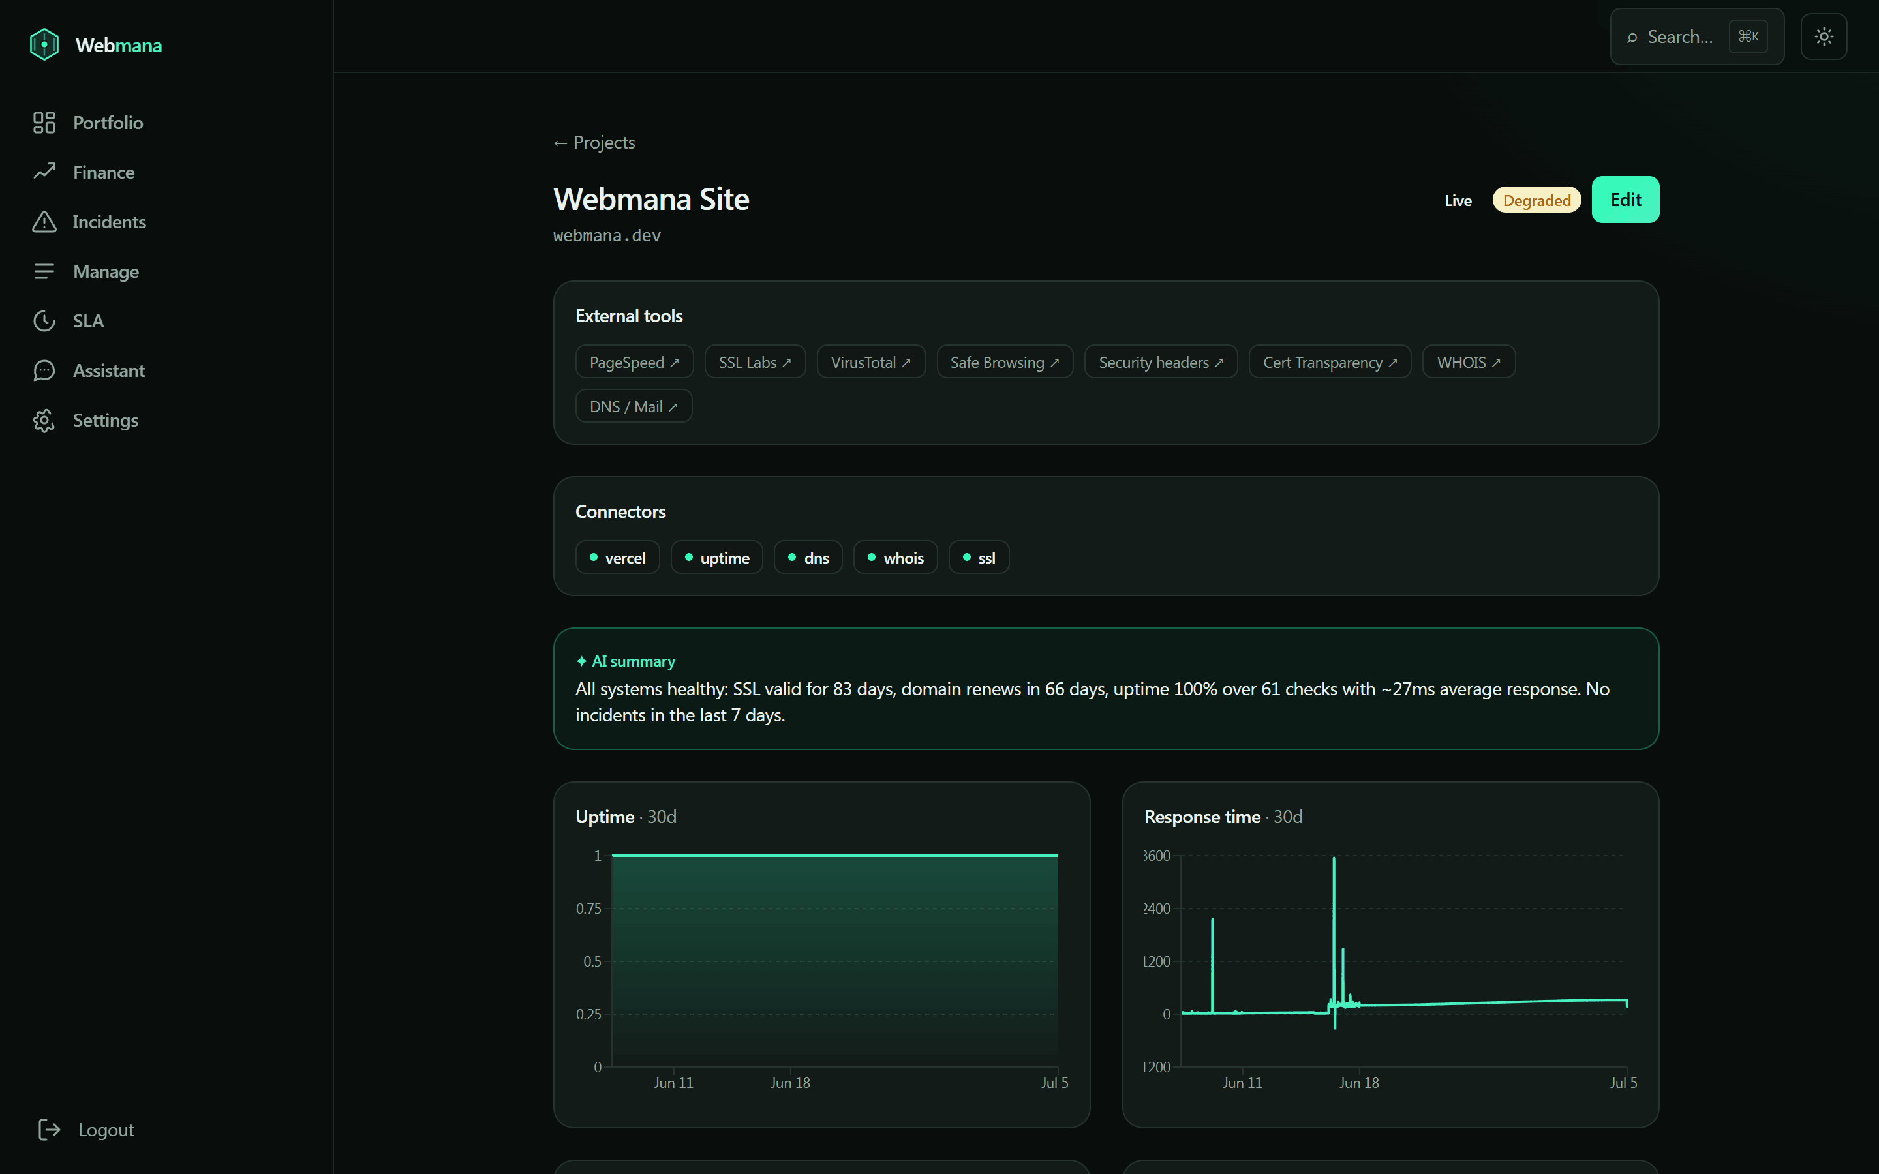Click the Webmana brand name
The image size is (1879, 1174).
tap(119, 45)
